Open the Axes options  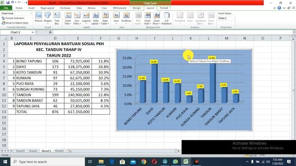pyautogui.click(x=116, y=18)
